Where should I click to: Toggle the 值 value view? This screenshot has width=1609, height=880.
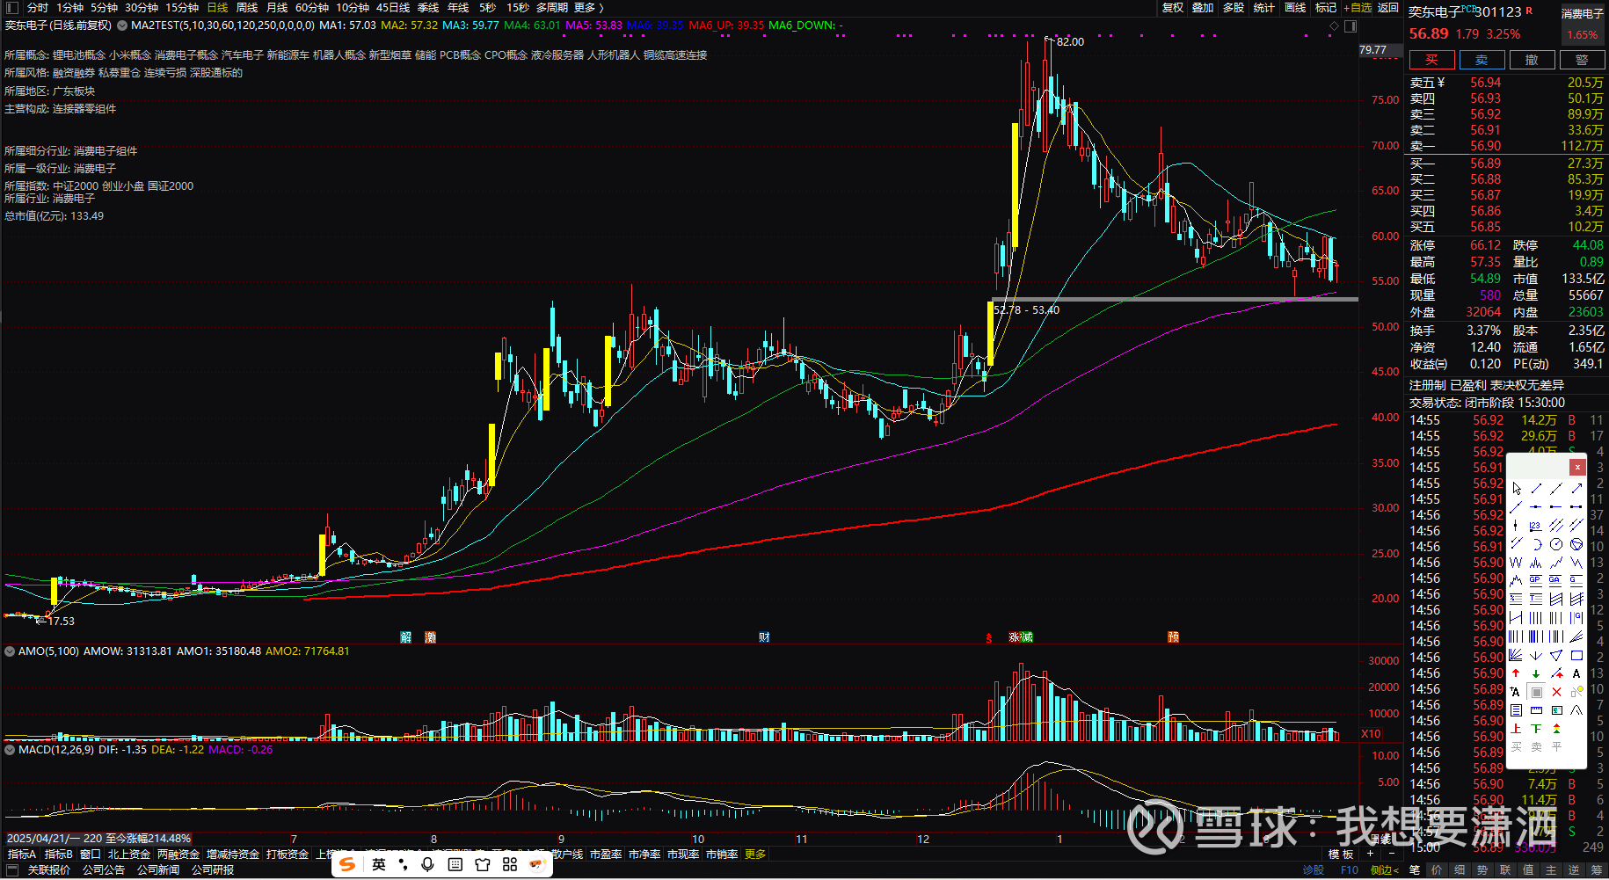click(x=1529, y=870)
